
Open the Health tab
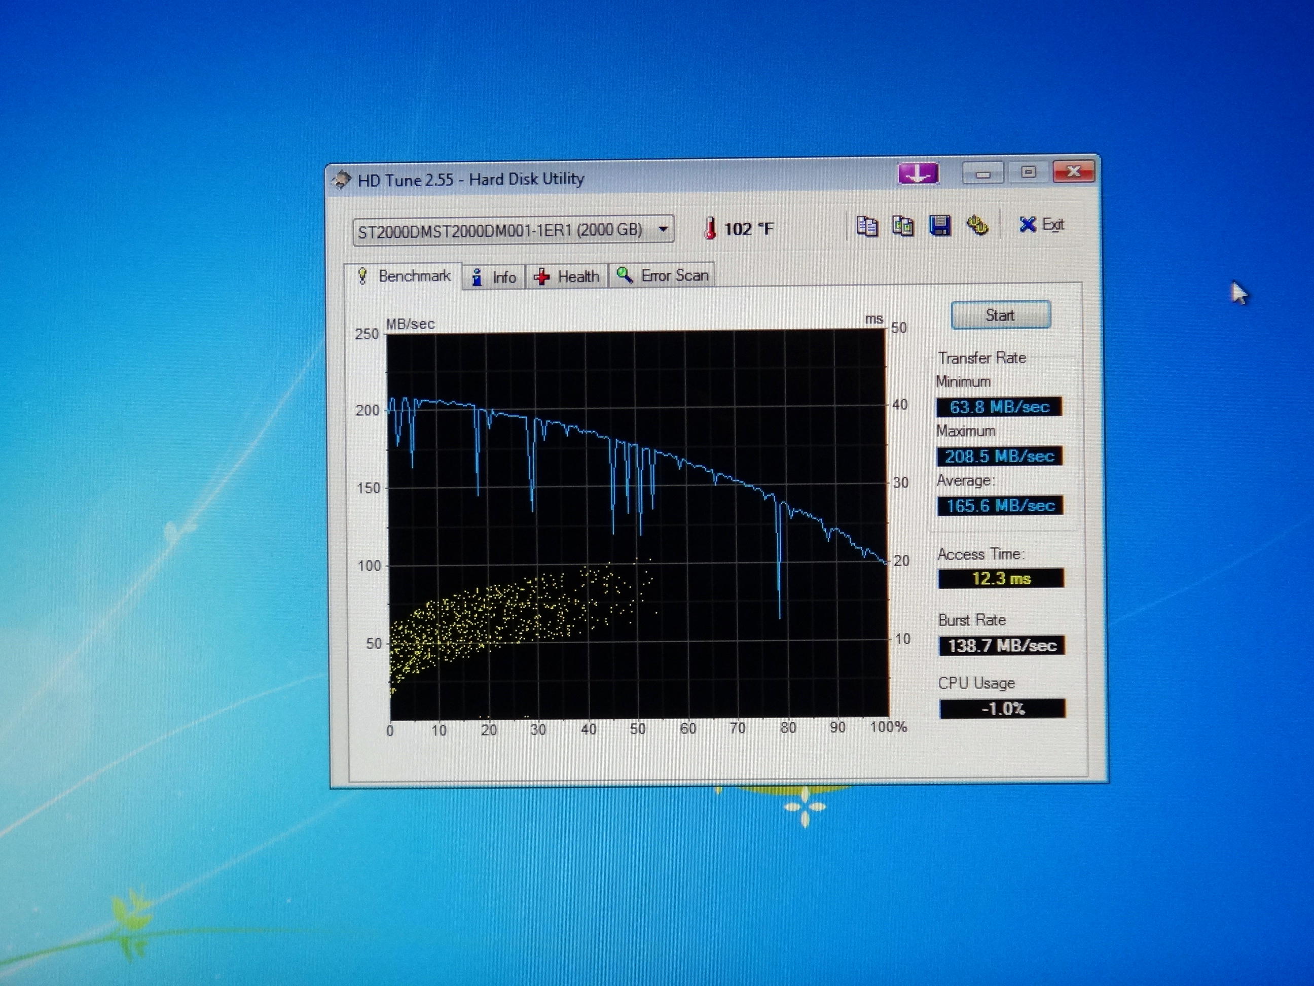point(567,276)
